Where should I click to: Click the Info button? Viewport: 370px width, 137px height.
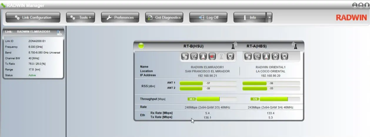click(x=250, y=18)
